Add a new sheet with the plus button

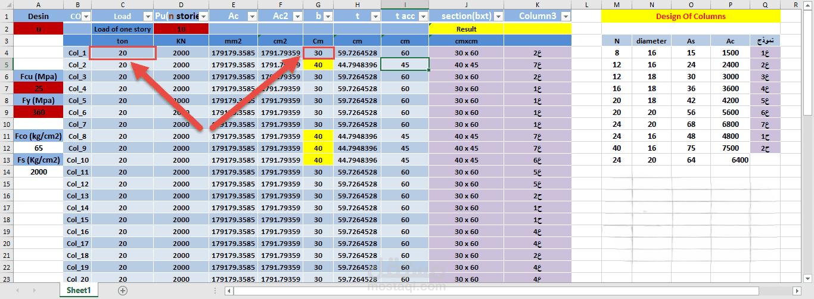click(123, 291)
